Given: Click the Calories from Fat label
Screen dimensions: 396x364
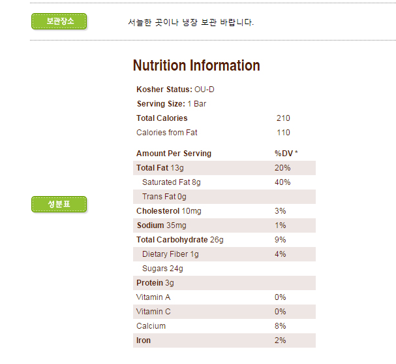Looking at the screenshot, I should click(167, 133).
